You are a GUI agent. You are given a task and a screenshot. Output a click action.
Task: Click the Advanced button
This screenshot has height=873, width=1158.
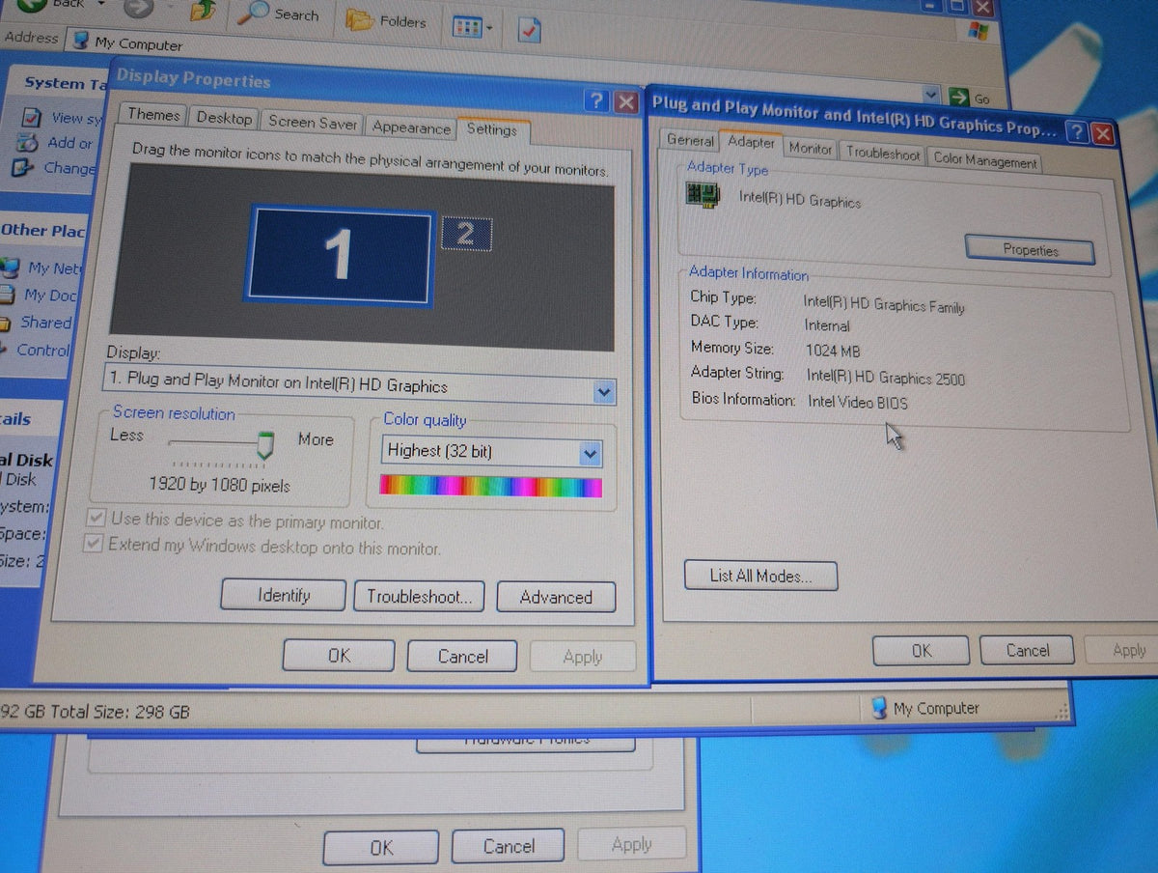[x=556, y=598]
